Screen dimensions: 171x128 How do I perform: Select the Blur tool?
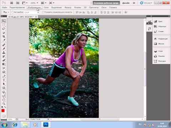(x=4, y=68)
